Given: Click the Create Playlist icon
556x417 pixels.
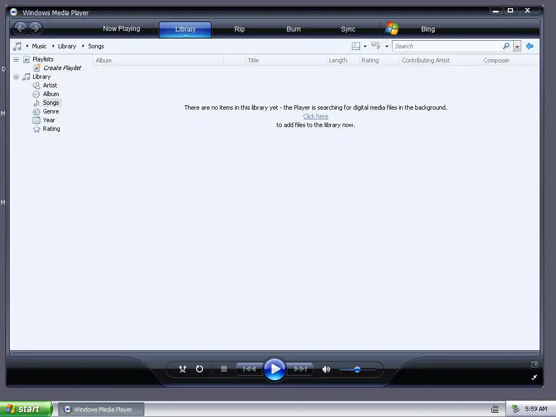Looking at the screenshot, I should click(37, 68).
